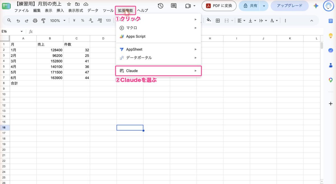
Task: Click the アップグレード button
Action: pyautogui.click(x=290, y=6)
